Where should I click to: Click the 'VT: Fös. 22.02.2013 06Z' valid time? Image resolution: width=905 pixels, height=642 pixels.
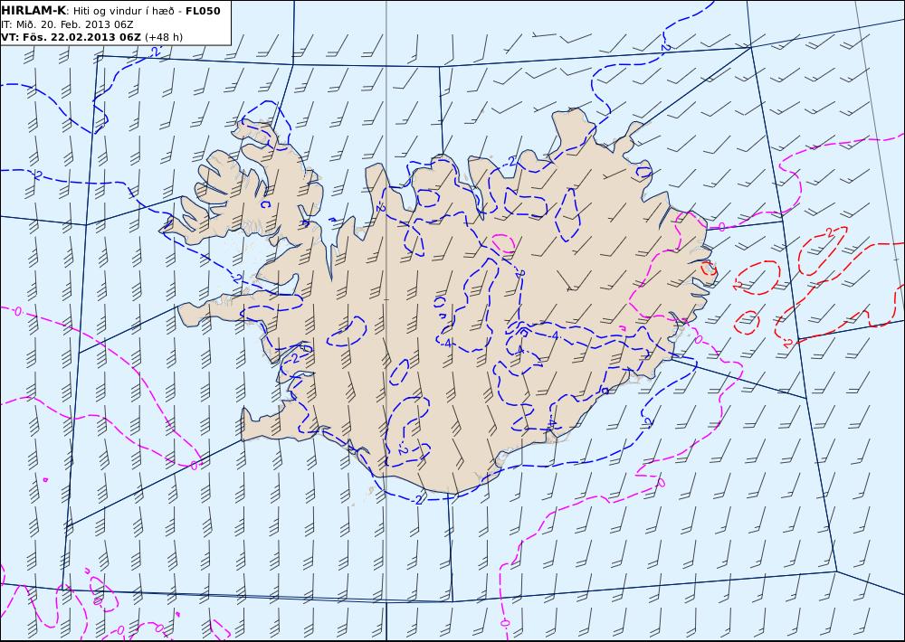coord(71,37)
